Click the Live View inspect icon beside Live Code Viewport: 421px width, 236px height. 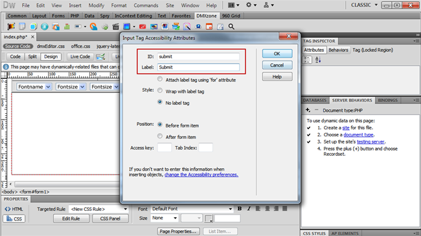pyautogui.click(x=100, y=57)
